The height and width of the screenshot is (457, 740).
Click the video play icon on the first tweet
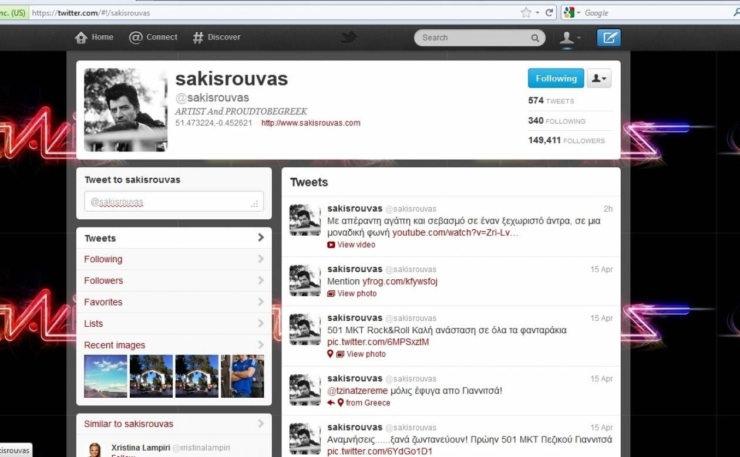(x=331, y=245)
